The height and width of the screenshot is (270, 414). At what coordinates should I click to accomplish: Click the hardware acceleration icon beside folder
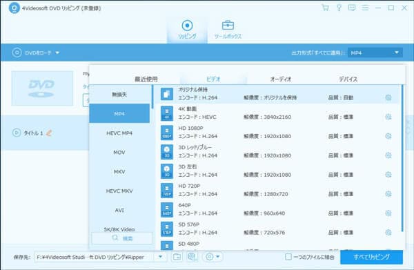click(193, 256)
